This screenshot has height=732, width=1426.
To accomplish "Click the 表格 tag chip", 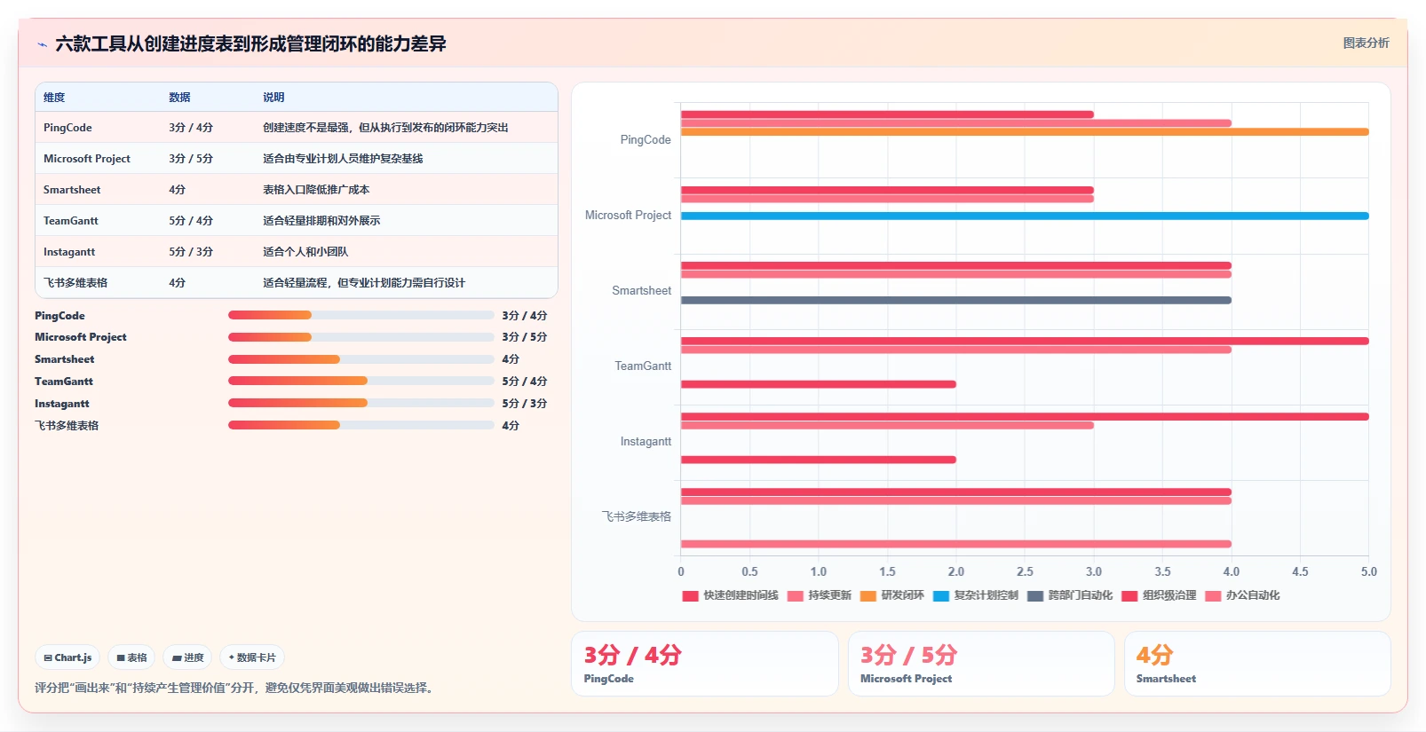I will click(x=131, y=657).
